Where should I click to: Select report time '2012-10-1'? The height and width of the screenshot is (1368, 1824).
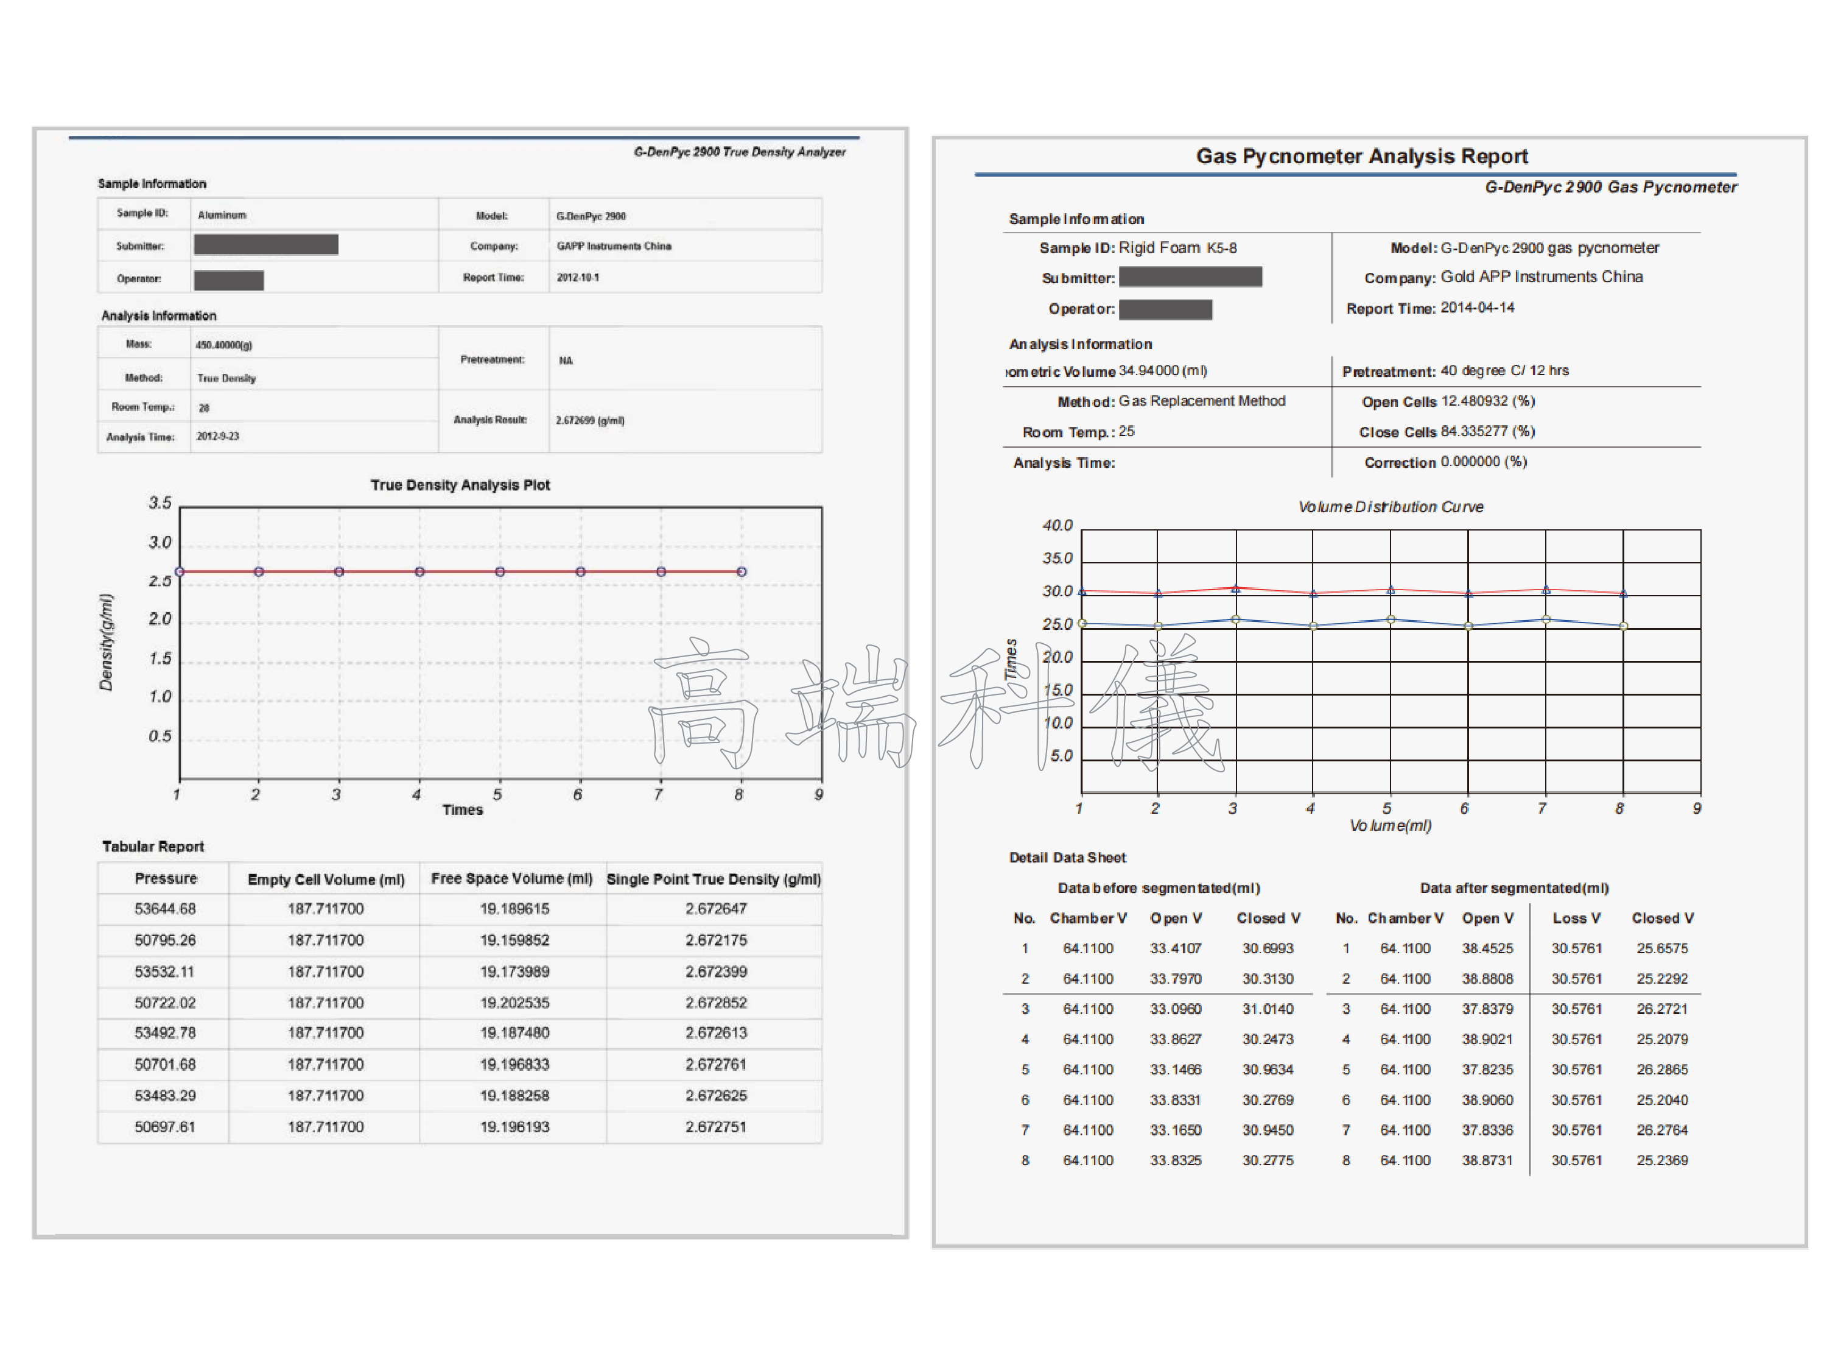pyautogui.click(x=577, y=277)
